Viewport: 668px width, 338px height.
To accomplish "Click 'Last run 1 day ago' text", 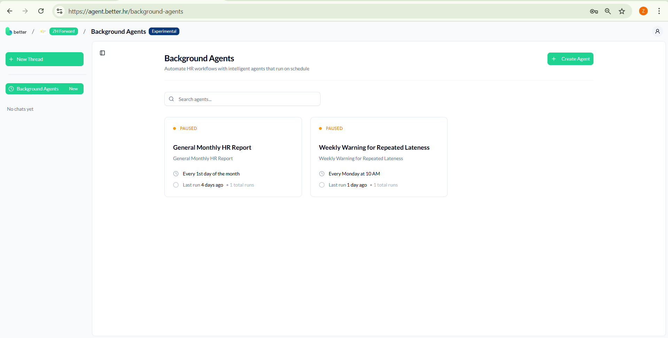I will coord(348,185).
